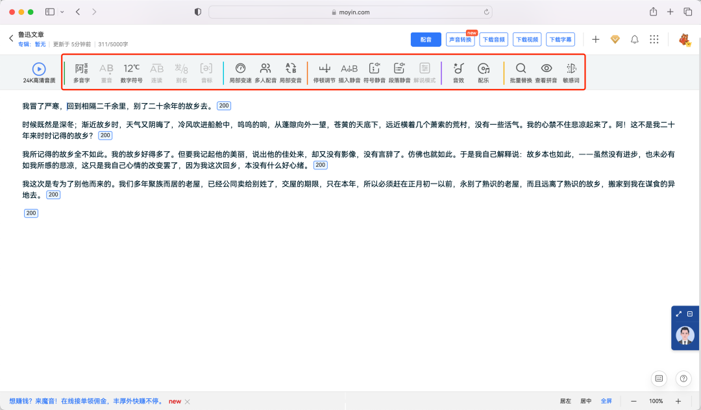The height and width of the screenshot is (410, 701).
Task: Open 批量替换 batch replace search
Action: point(521,73)
